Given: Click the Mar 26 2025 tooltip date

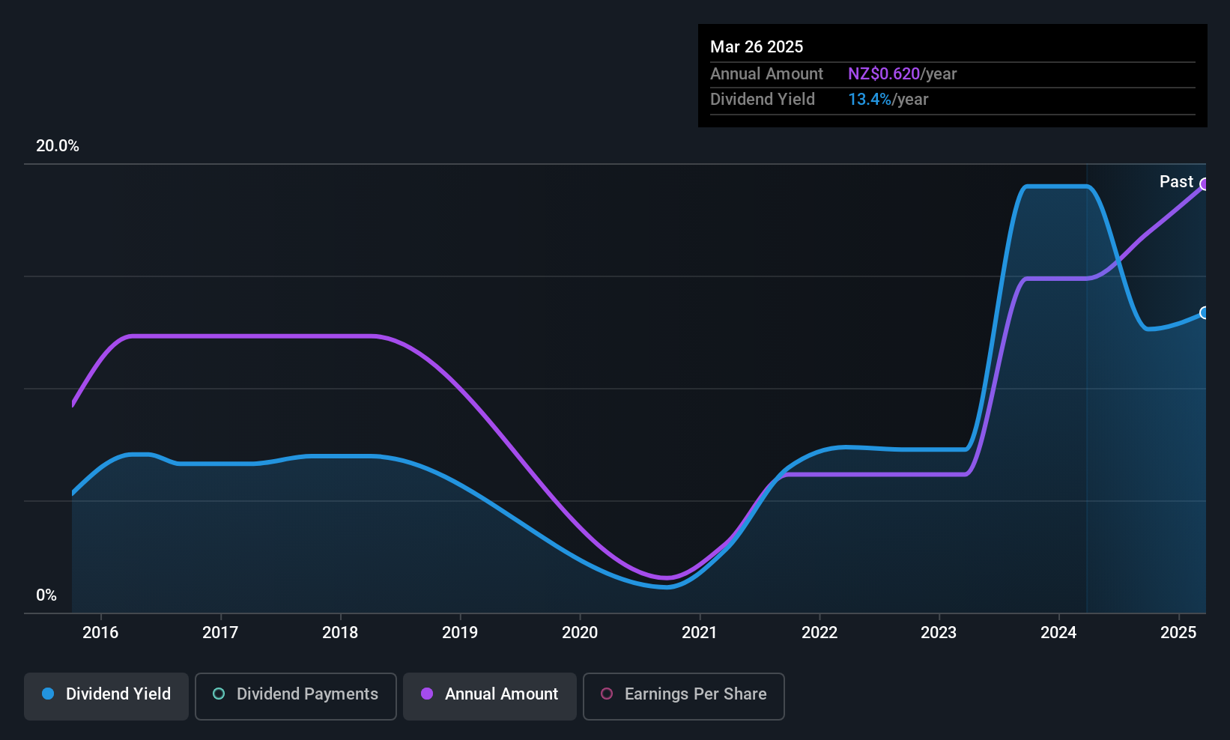Looking at the screenshot, I should [757, 47].
